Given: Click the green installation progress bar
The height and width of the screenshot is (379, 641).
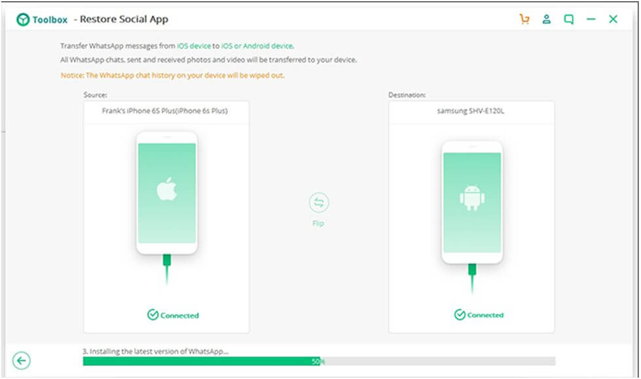Looking at the screenshot, I should pyautogui.click(x=202, y=361).
